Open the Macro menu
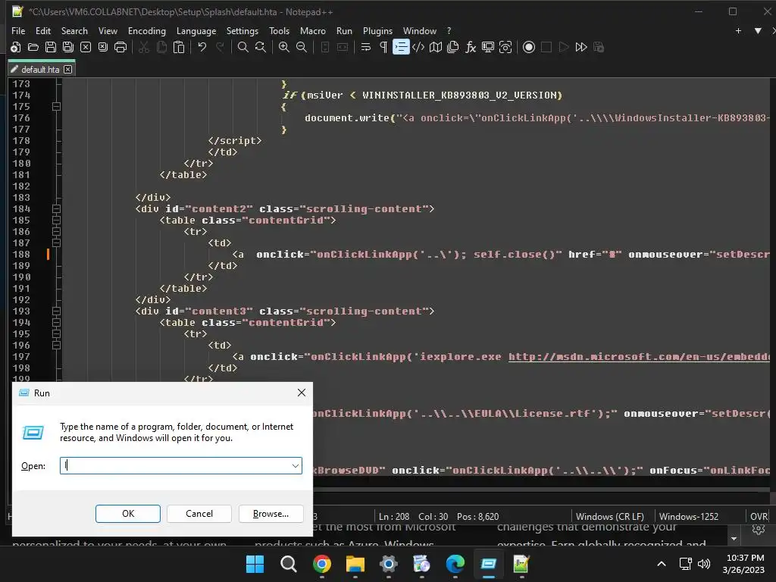Viewport: 776px width, 582px height. click(313, 30)
